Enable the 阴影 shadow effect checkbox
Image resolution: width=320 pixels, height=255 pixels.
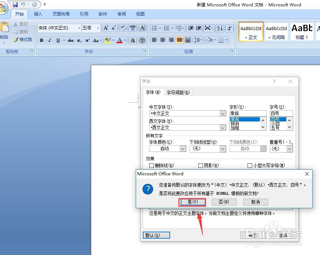[201, 165]
